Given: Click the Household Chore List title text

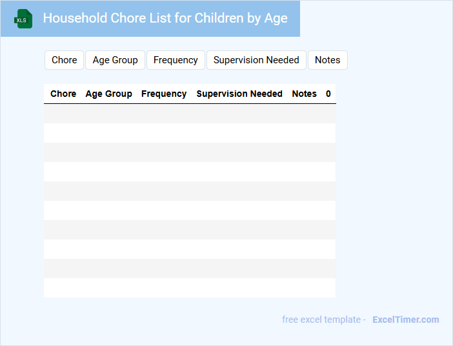Looking at the screenshot, I should point(165,18).
